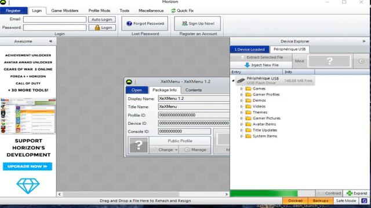The height and width of the screenshot is (208, 371).
Task: Open the Register tab
Action: (13, 10)
